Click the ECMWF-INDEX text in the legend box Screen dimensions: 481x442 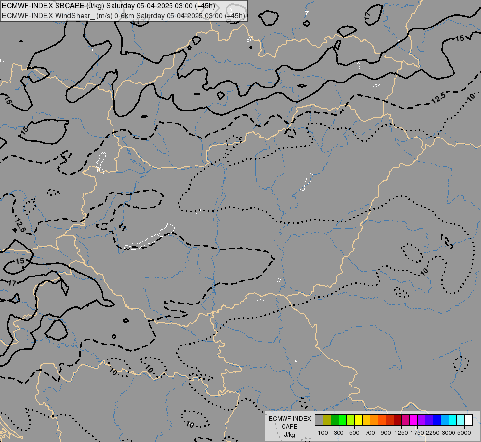(289, 419)
